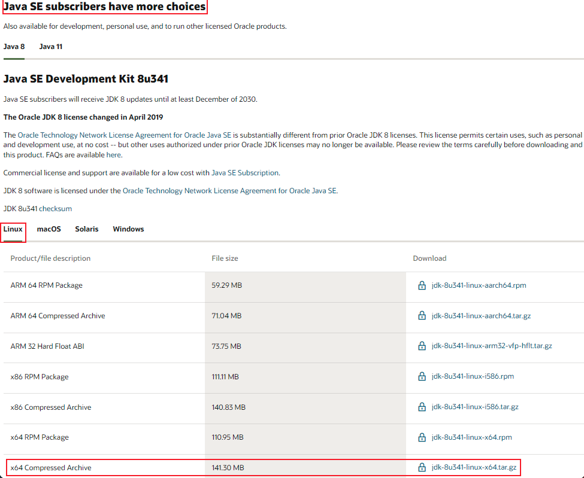Click the 'ARM 32 Hard Float ABI' description

(47, 346)
